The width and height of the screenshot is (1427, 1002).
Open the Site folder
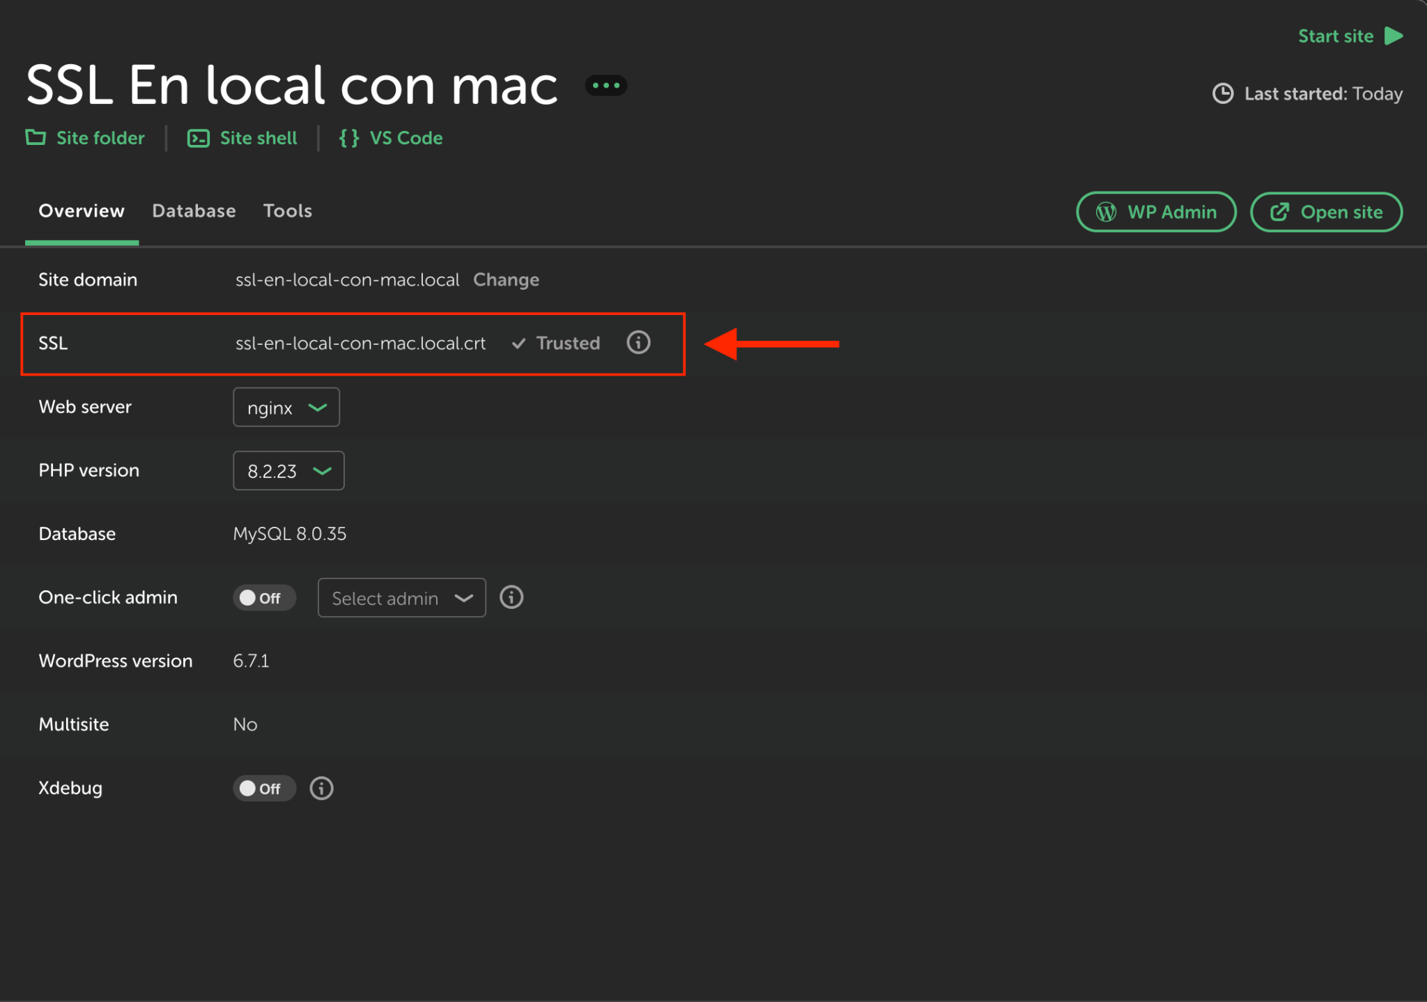coord(85,137)
